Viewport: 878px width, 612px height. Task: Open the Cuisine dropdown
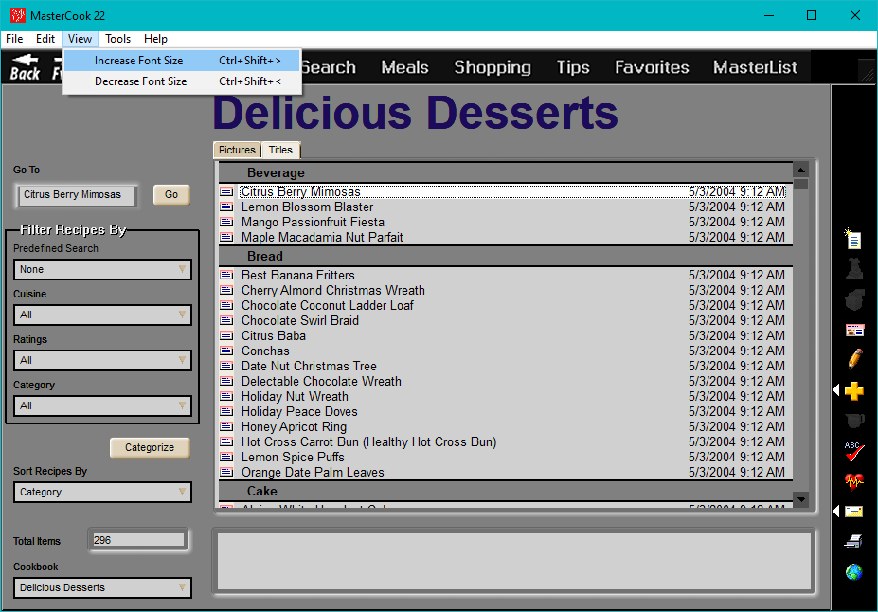click(x=102, y=315)
